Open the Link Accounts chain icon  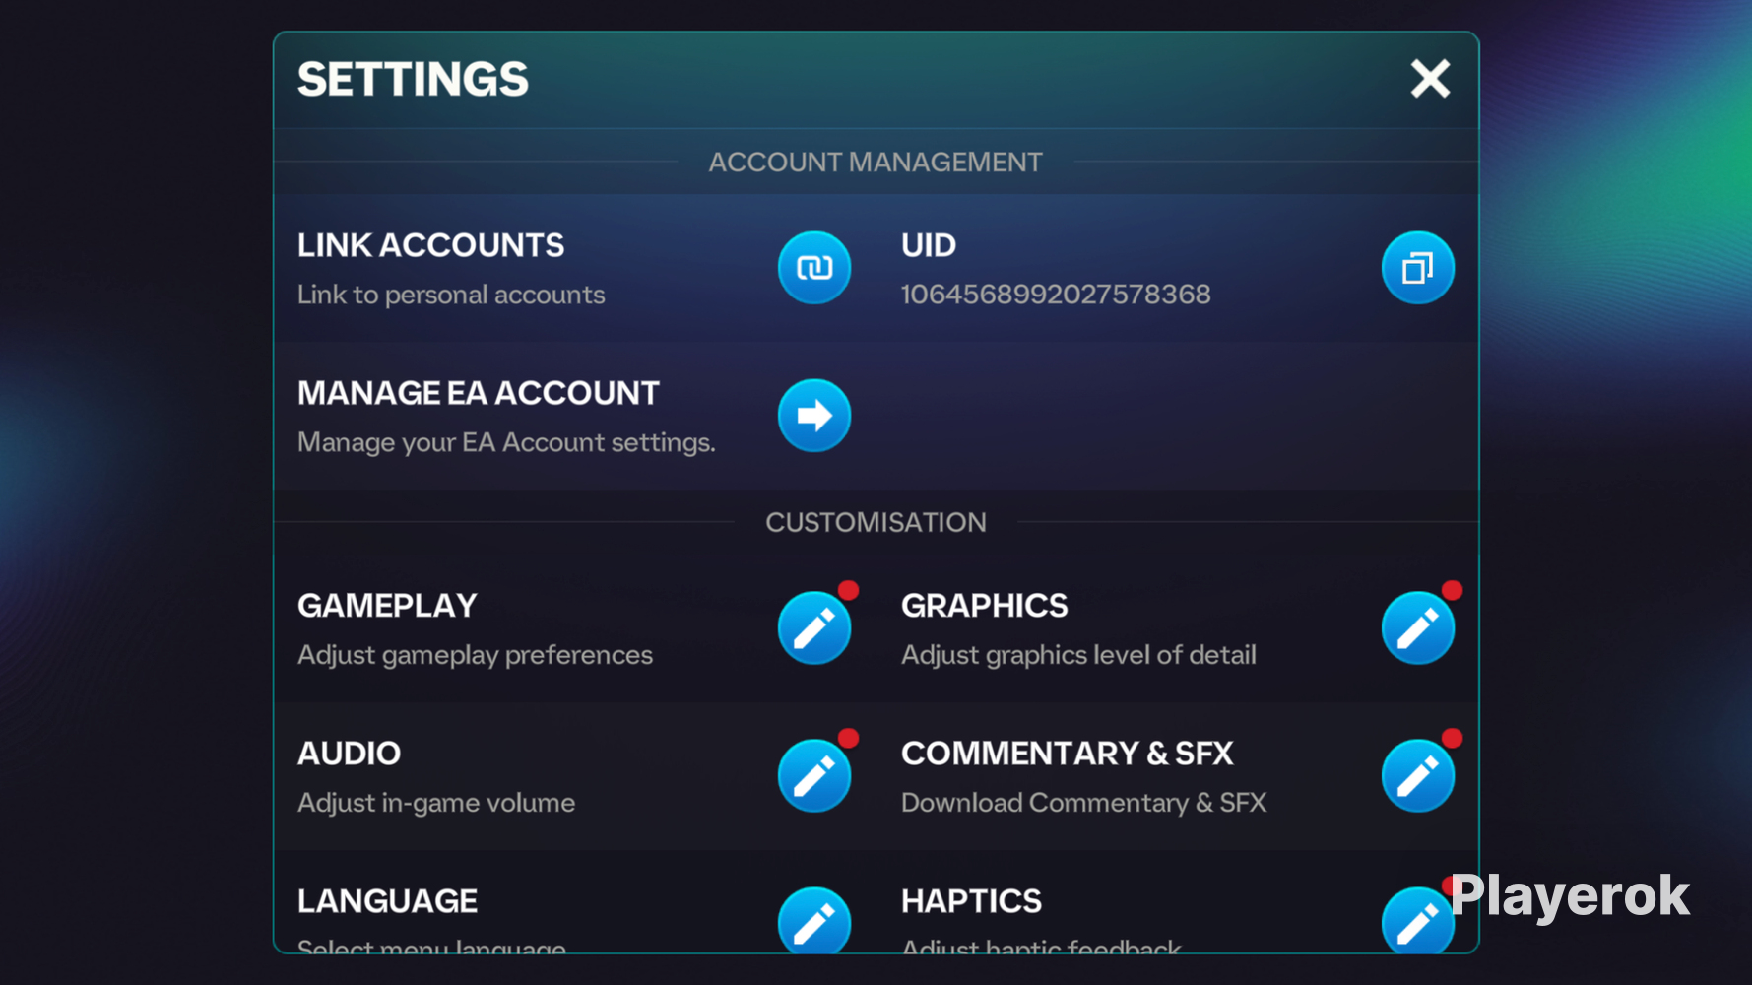pyautogui.click(x=814, y=268)
